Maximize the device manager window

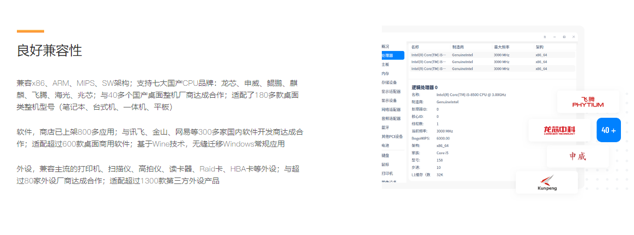[x=564, y=36]
